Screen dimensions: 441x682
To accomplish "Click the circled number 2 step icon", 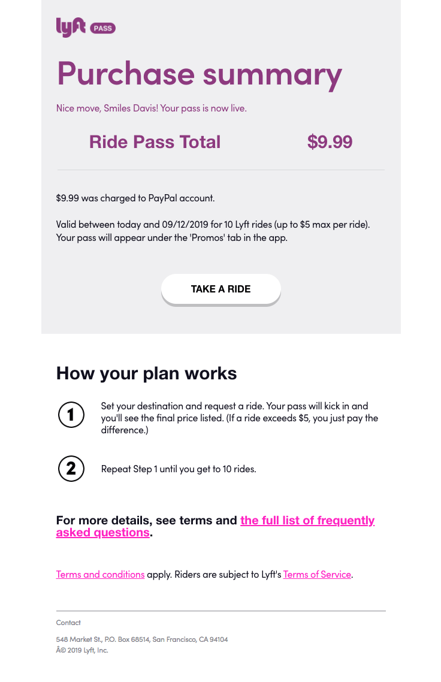I will click(71, 469).
